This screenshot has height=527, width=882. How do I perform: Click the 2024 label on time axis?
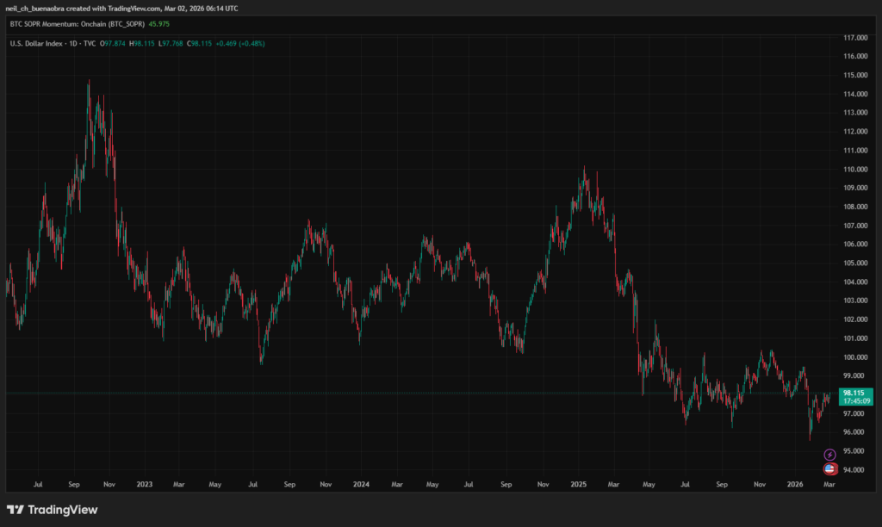click(361, 485)
